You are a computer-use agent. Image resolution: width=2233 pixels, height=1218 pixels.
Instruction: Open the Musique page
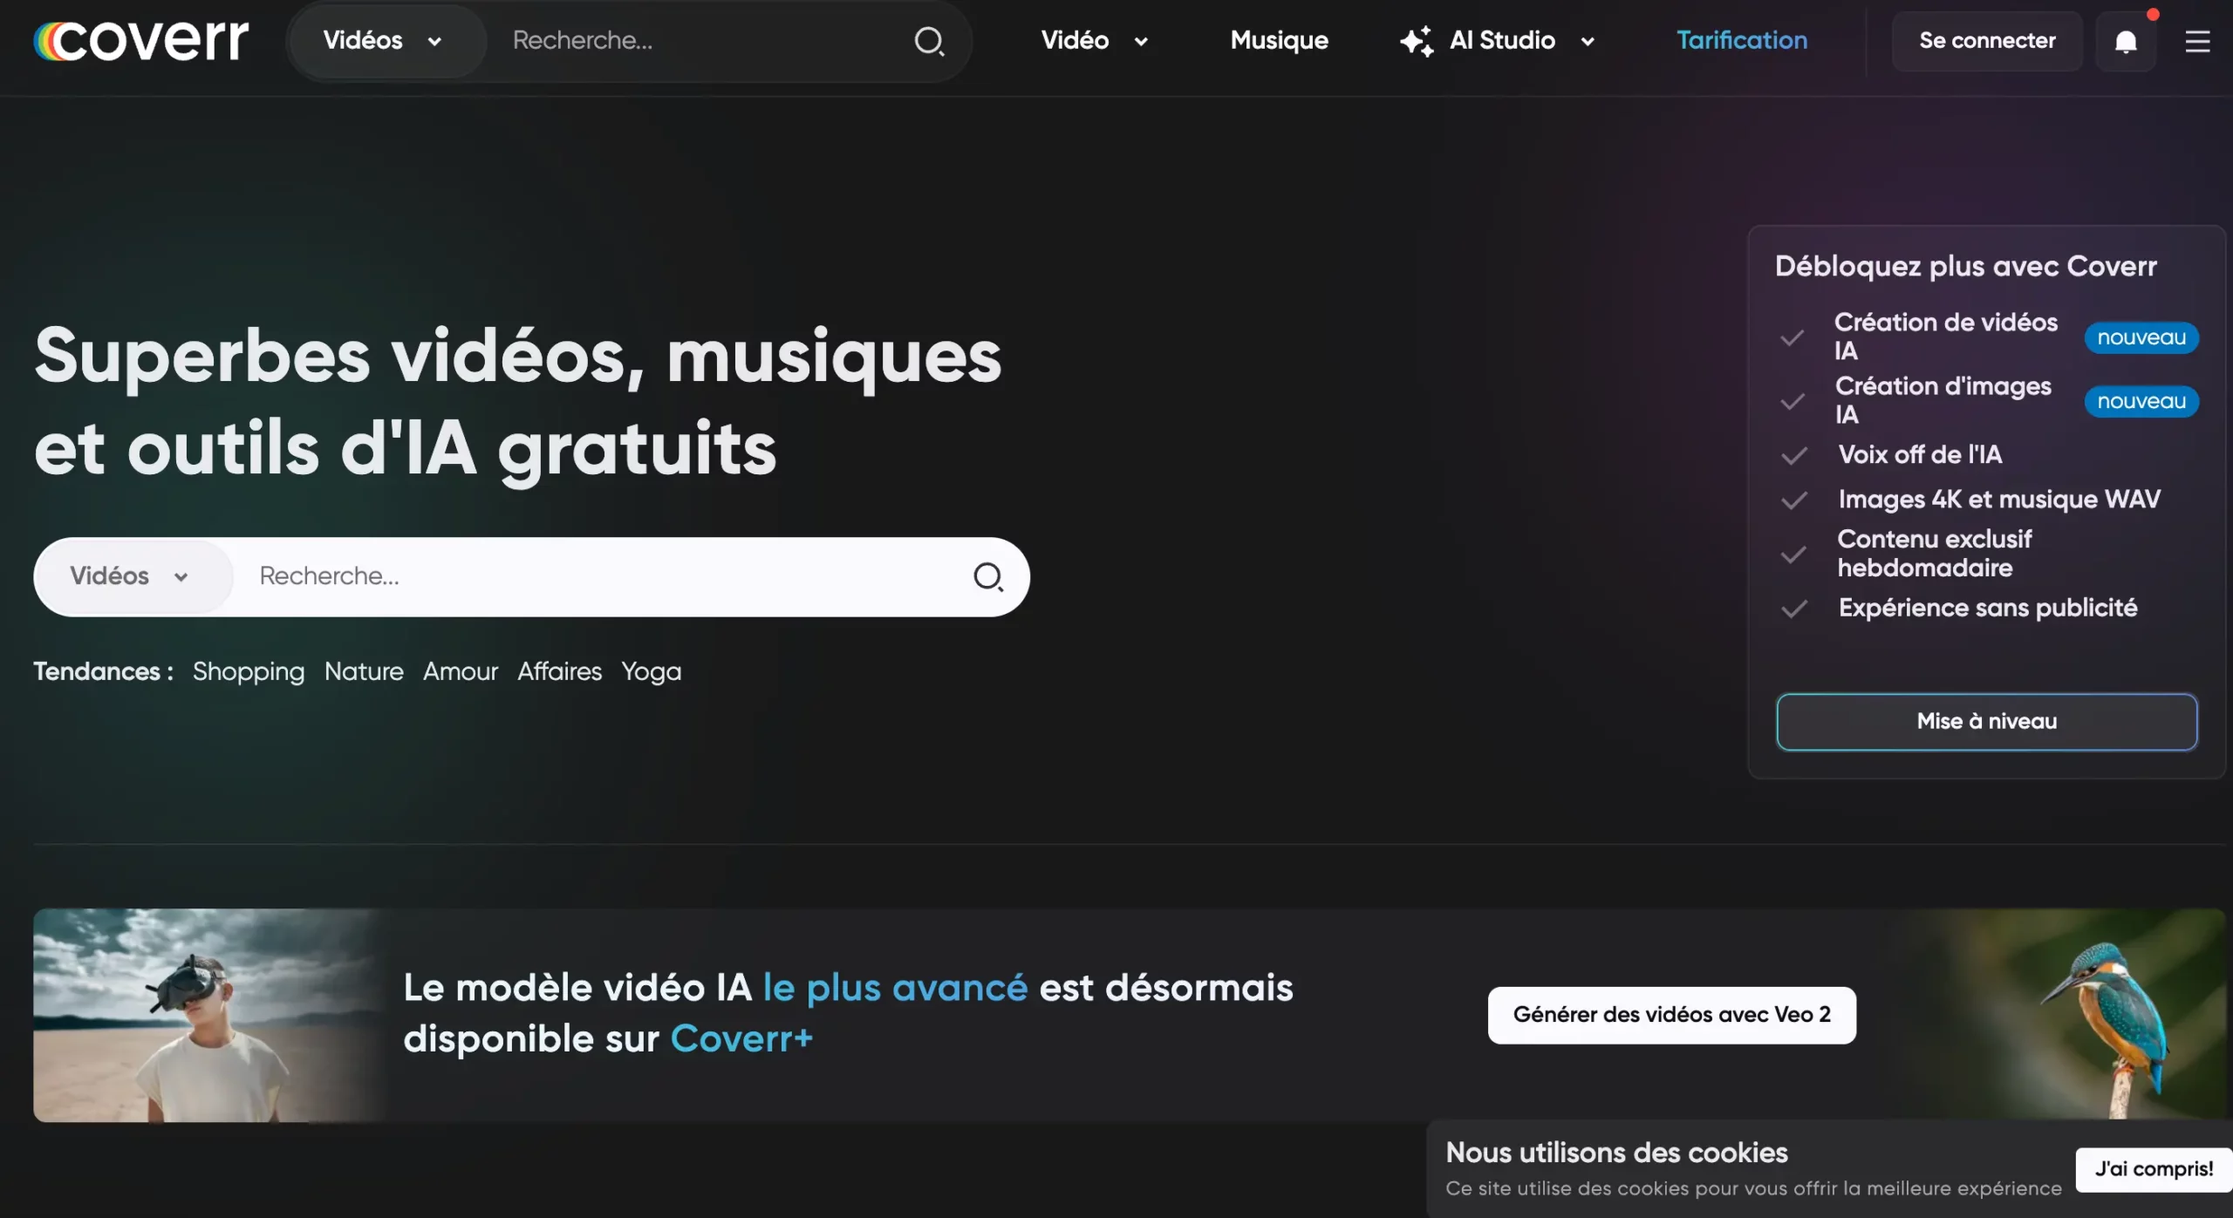coord(1279,40)
